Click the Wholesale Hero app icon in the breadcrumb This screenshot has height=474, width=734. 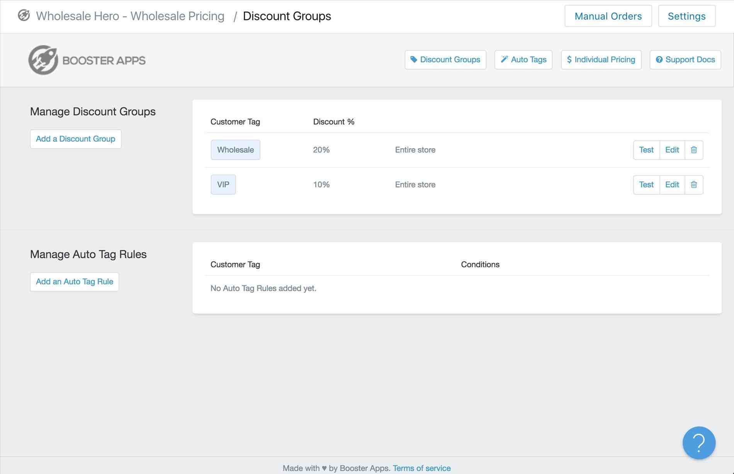(x=24, y=15)
